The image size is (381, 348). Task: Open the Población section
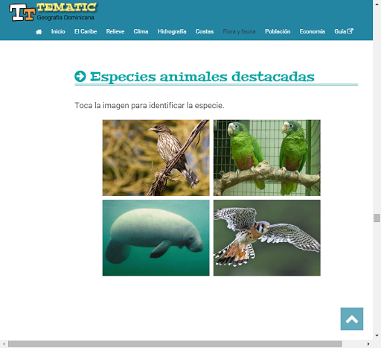278,31
